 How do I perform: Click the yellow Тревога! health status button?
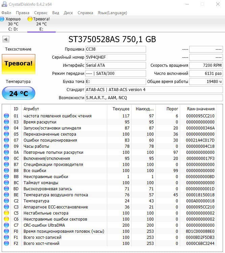(19, 64)
